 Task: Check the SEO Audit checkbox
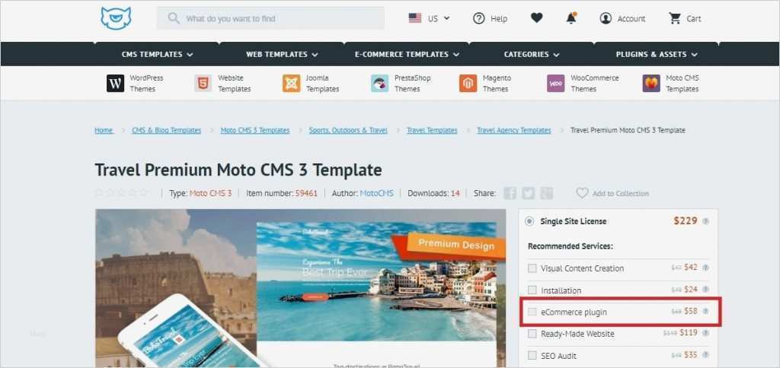pyautogui.click(x=532, y=356)
